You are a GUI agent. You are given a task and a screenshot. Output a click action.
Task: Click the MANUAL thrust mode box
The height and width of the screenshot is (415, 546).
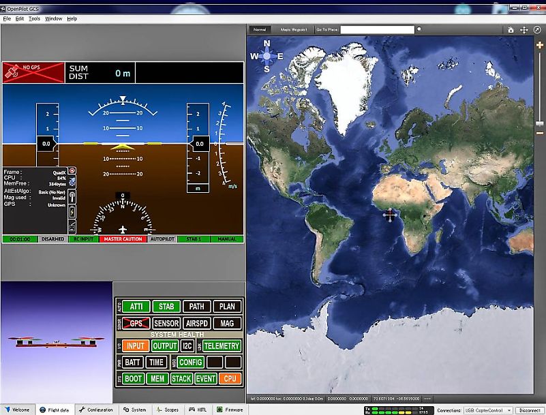click(227, 239)
